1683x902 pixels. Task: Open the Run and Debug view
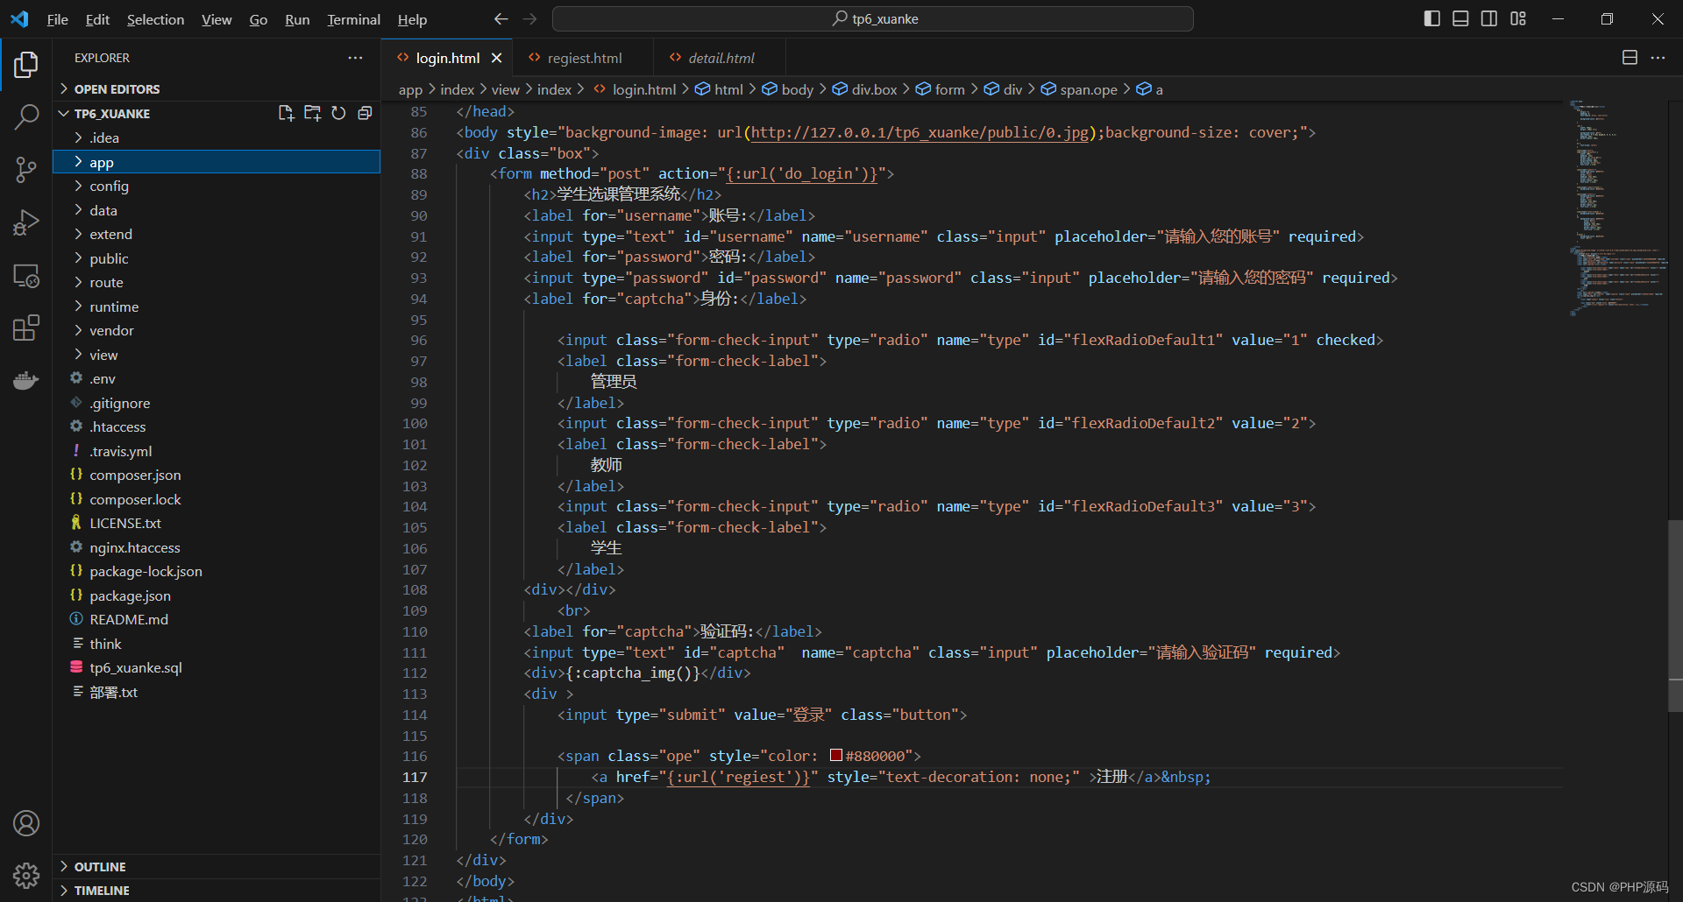[26, 222]
